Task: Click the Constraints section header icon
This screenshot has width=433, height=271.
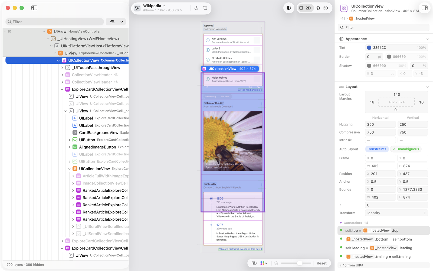Action: (x=341, y=223)
